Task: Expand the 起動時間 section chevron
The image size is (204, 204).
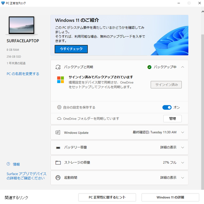Action: pos(183,178)
